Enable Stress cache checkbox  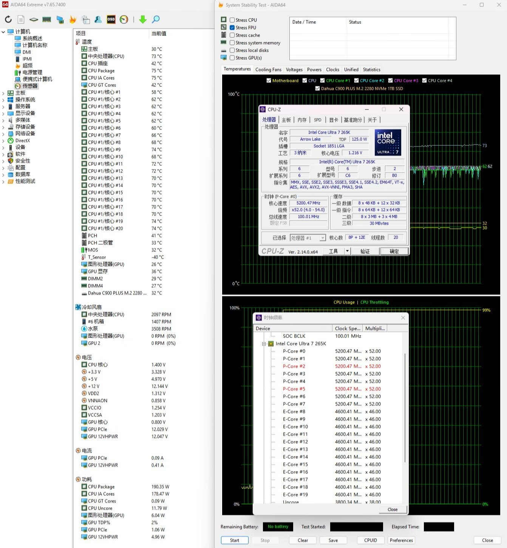(x=232, y=35)
